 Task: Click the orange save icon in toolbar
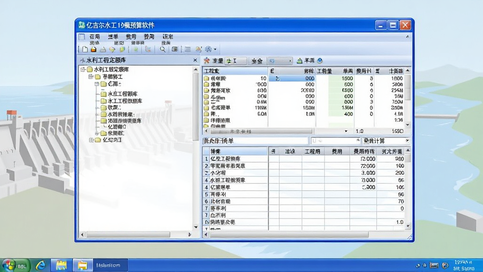point(94,49)
